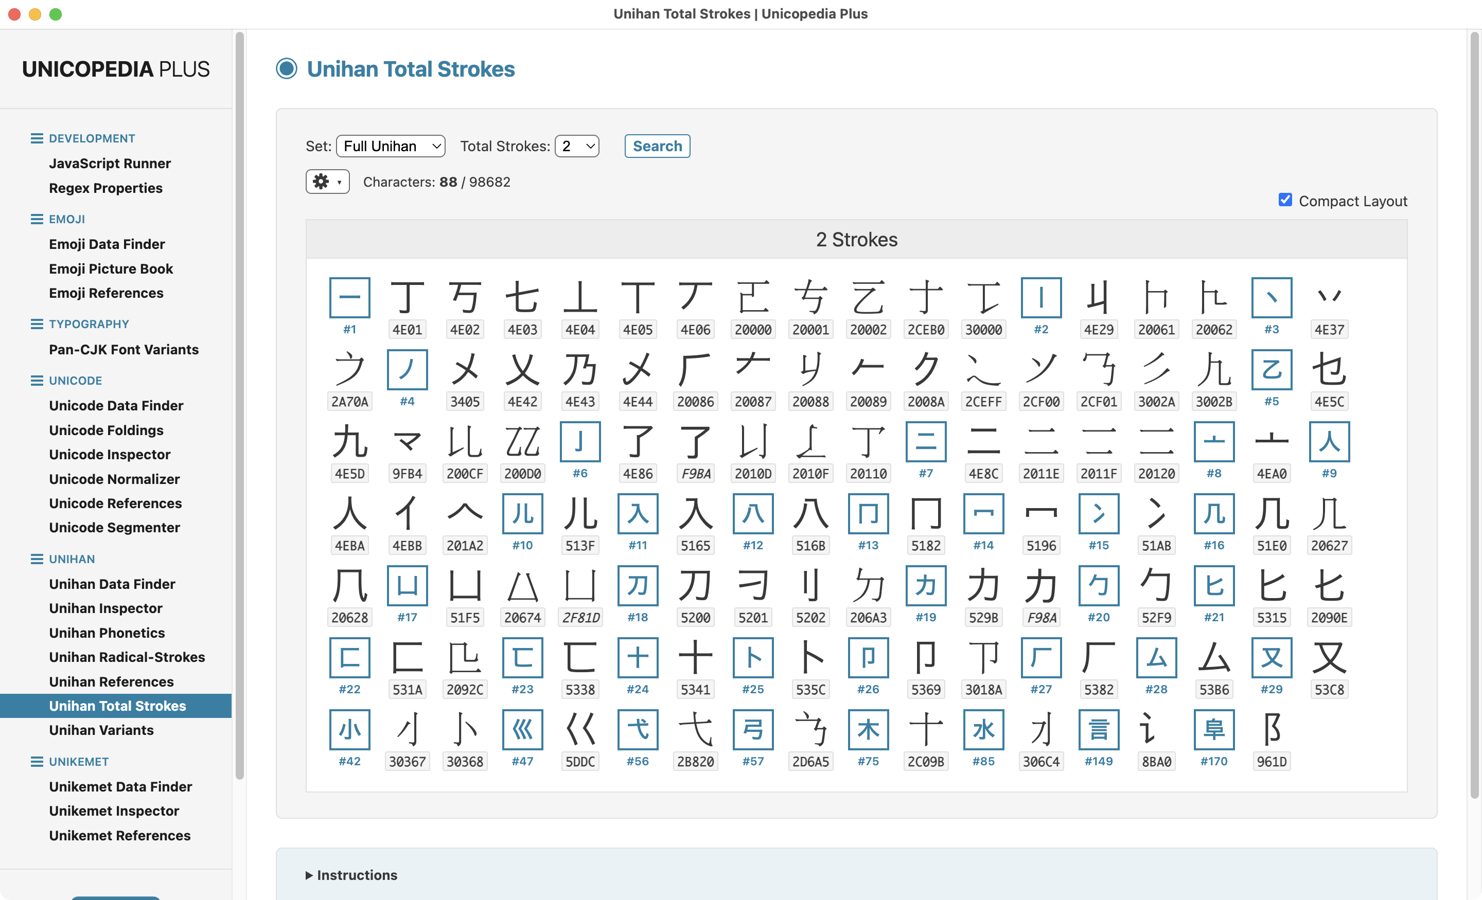Uncheck the Compact Layout checkbox
The height and width of the screenshot is (900, 1482).
tap(1285, 200)
